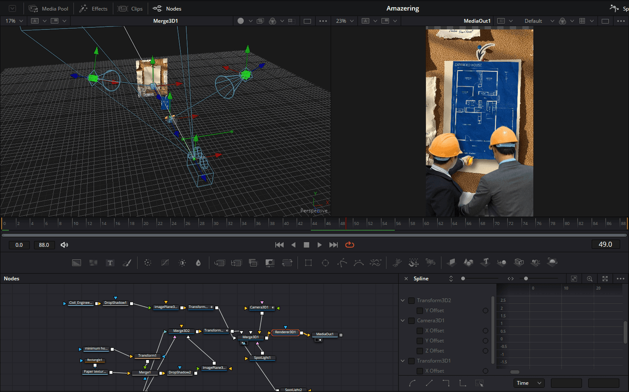This screenshot has width=629, height=392.
Task: Toggle the Clips panel
Action: tap(131, 8)
